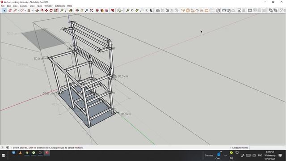Click the Extension Warehouse ruby icon

[x=113, y=10]
